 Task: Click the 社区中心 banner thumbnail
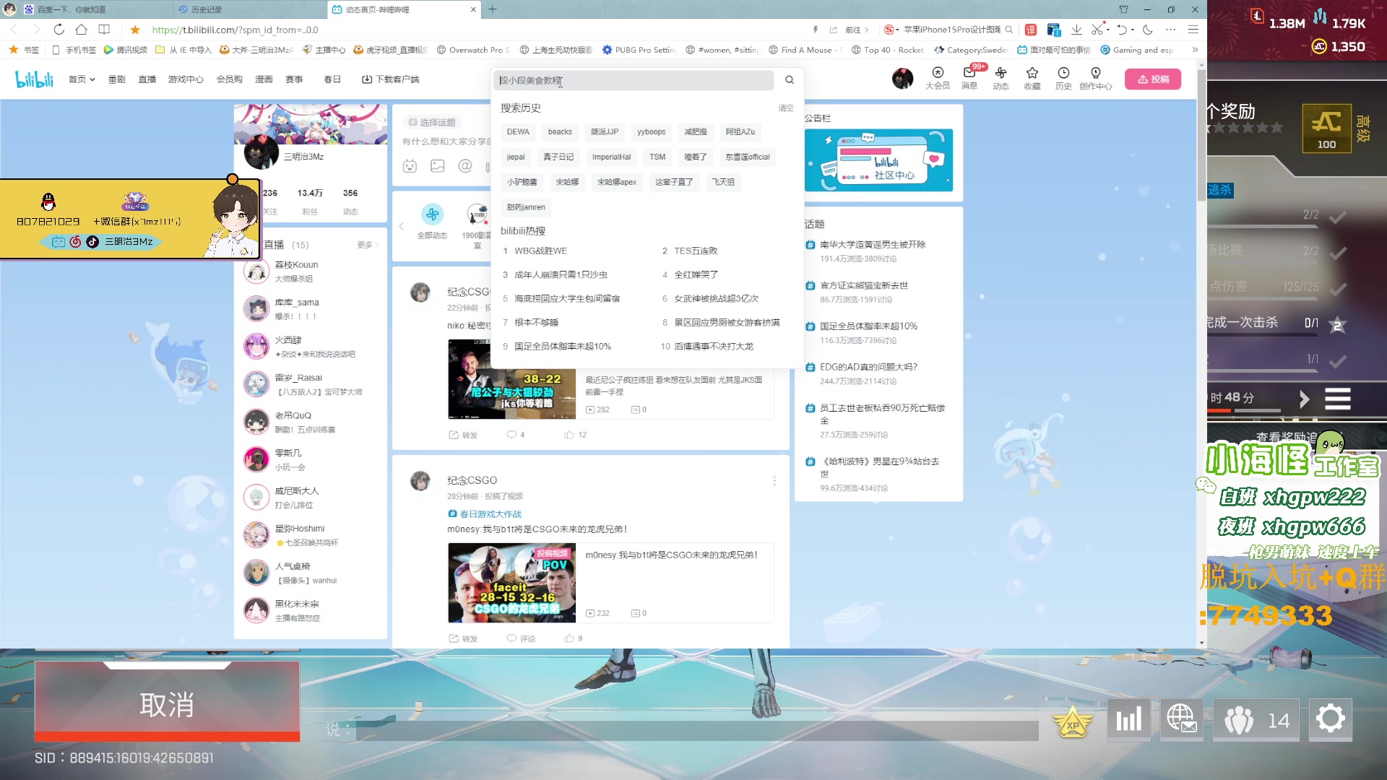click(x=878, y=160)
